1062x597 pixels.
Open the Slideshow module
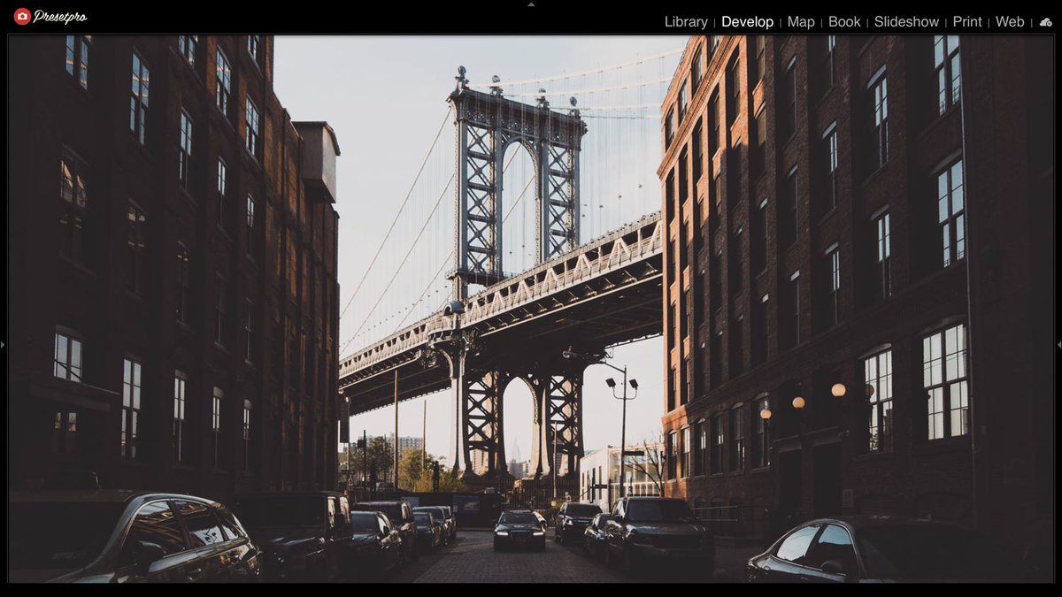click(906, 22)
